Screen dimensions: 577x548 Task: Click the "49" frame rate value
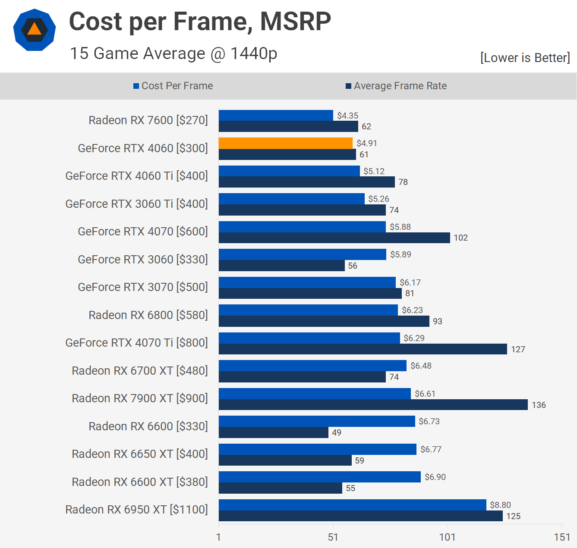click(337, 432)
